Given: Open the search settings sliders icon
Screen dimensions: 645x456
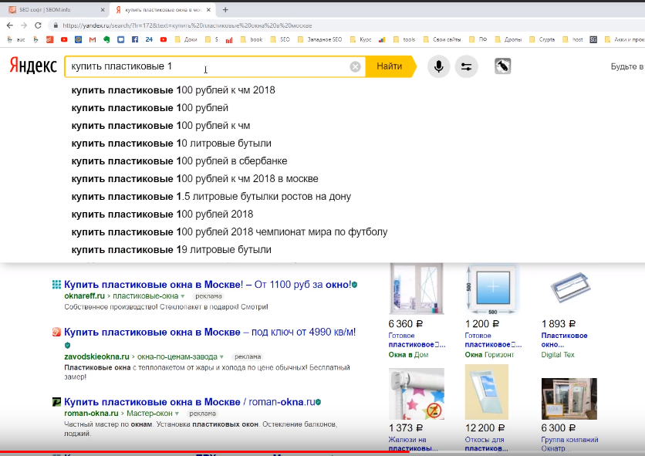Looking at the screenshot, I should [466, 66].
